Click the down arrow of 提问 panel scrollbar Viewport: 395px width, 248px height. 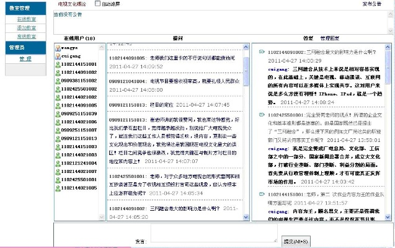pos(246,217)
